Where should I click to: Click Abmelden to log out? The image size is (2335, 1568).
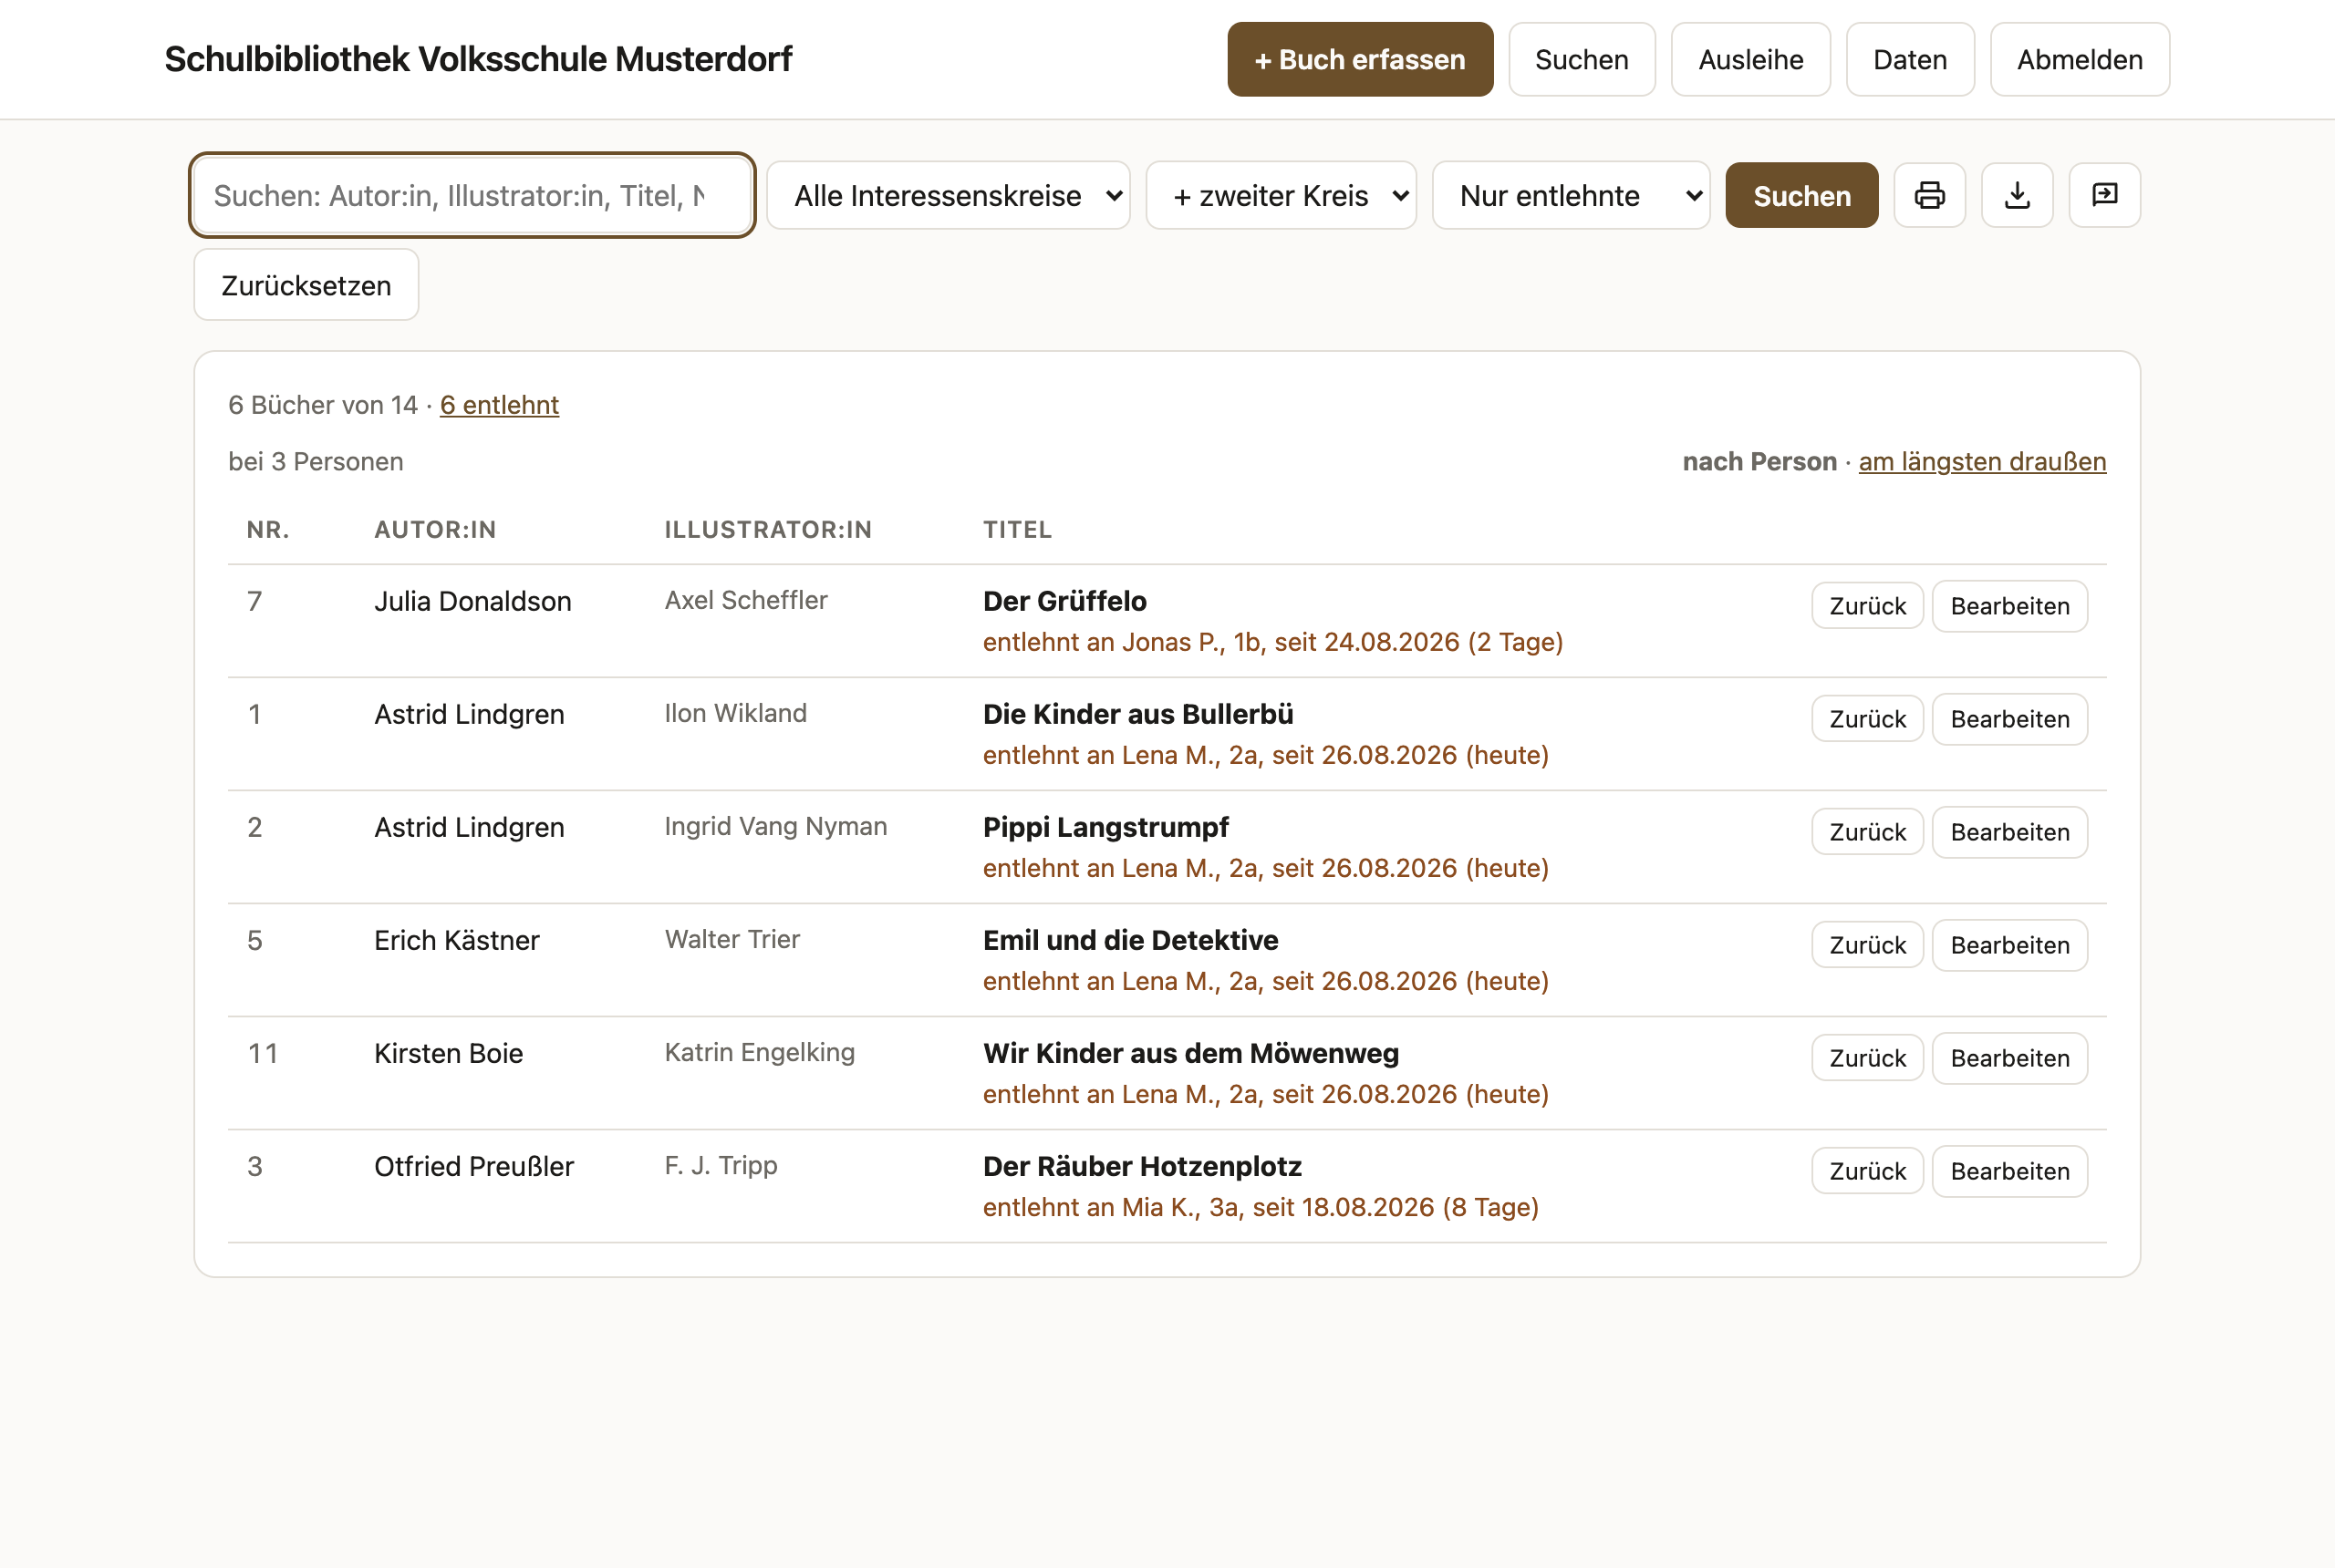pyautogui.click(x=2079, y=59)
